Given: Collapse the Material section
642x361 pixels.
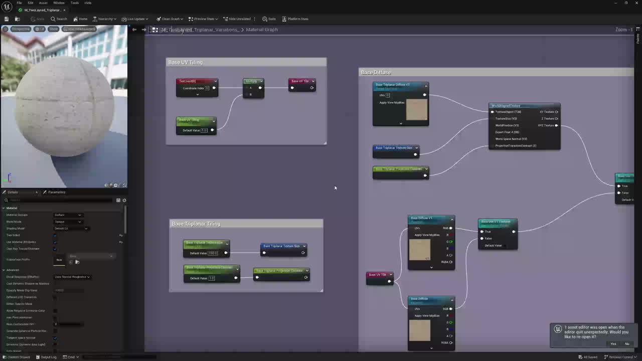Looking at the screenshot, I should click(x=4, y=208).
